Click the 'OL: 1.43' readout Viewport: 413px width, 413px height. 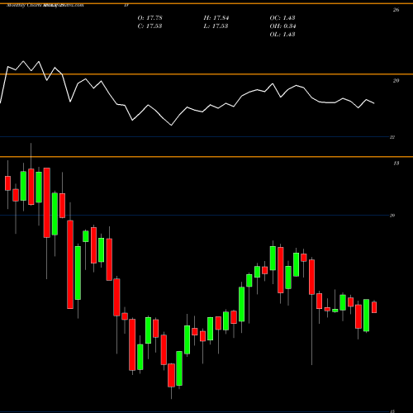tap(282, 35)
